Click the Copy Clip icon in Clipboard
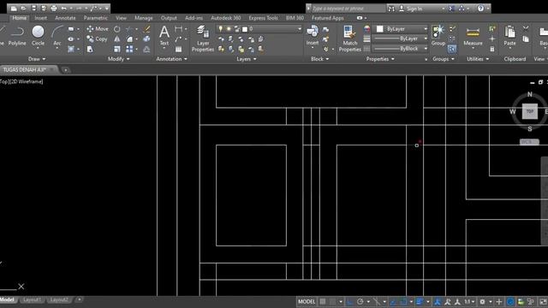The width and height of the screenshot is (548, 308). tap(526, 39)
